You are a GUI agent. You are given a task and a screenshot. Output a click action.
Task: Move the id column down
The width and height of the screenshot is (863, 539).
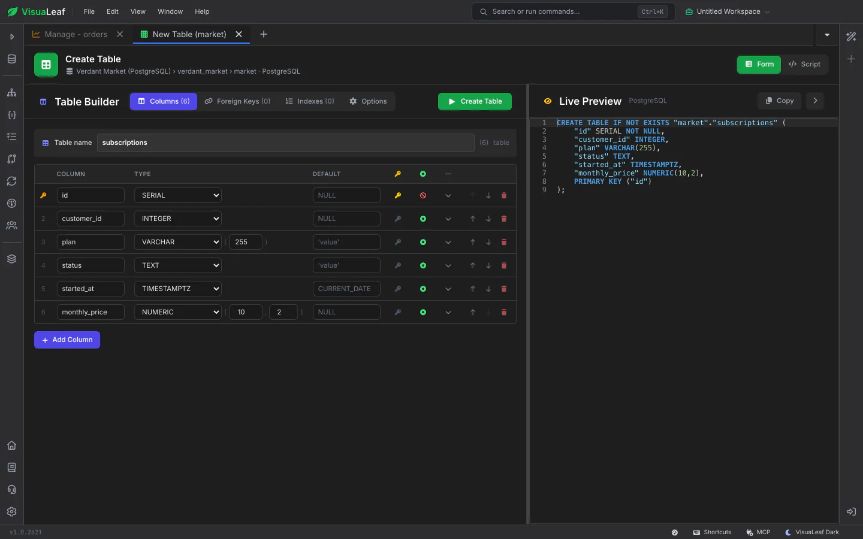point(488,195)
